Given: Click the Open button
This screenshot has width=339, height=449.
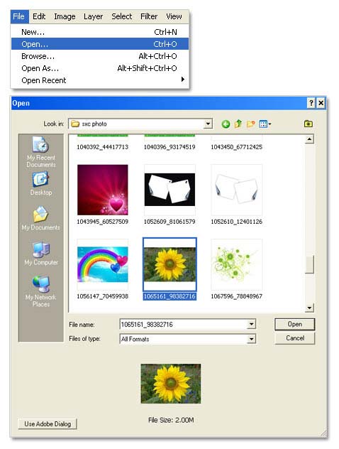Looking at the screenshot, I should tap(295, 324).
